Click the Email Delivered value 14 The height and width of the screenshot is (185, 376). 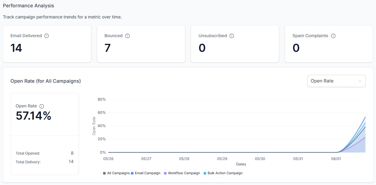16,48
